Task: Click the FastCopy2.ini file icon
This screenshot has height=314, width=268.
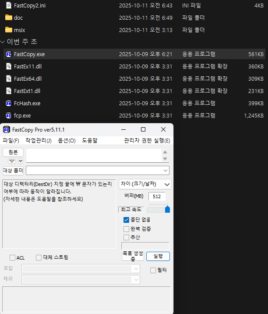Action: pos(9,5)
